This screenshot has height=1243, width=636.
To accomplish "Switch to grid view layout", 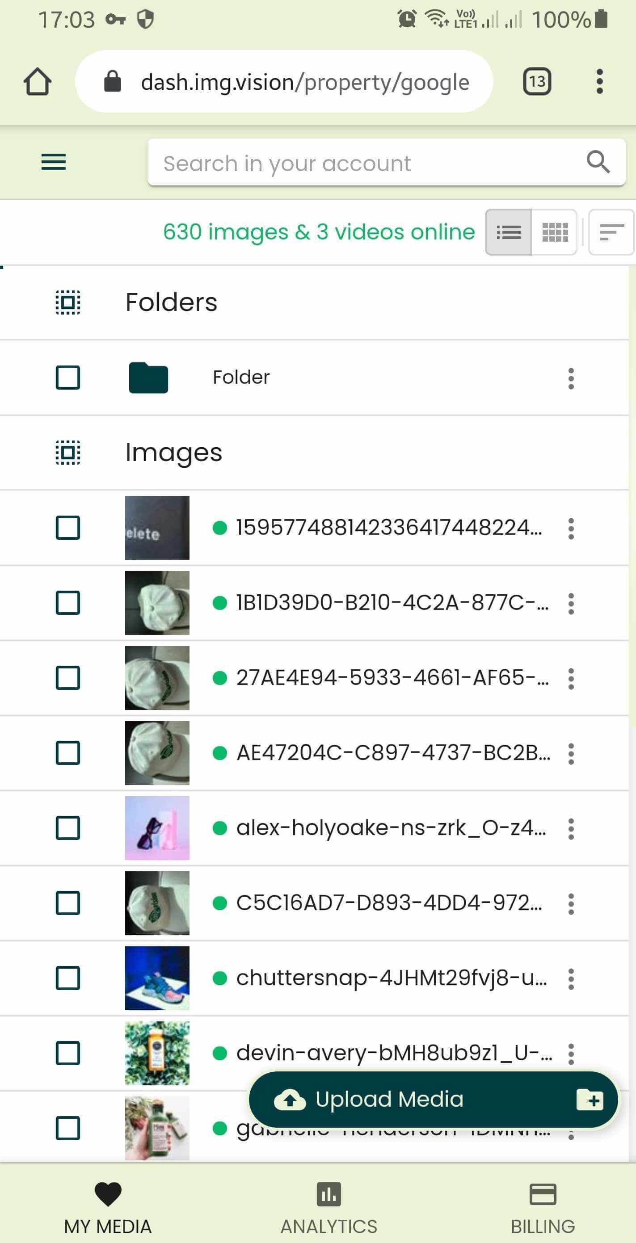I will point(555,232).
